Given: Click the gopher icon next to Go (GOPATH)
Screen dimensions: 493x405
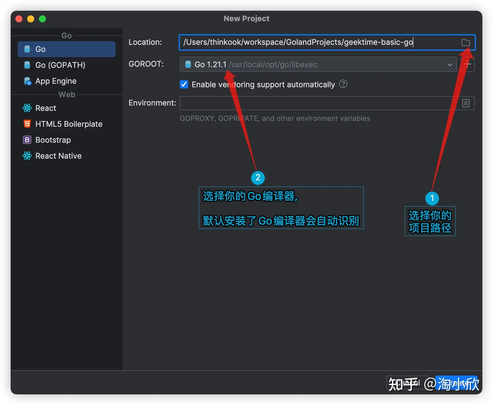Looking at the screenshot, I should coord(27,65).
